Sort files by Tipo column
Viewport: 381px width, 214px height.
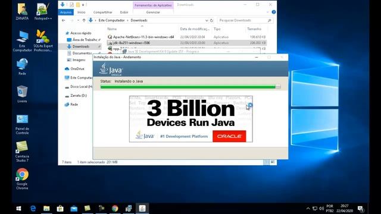click(x=217, y=29)
